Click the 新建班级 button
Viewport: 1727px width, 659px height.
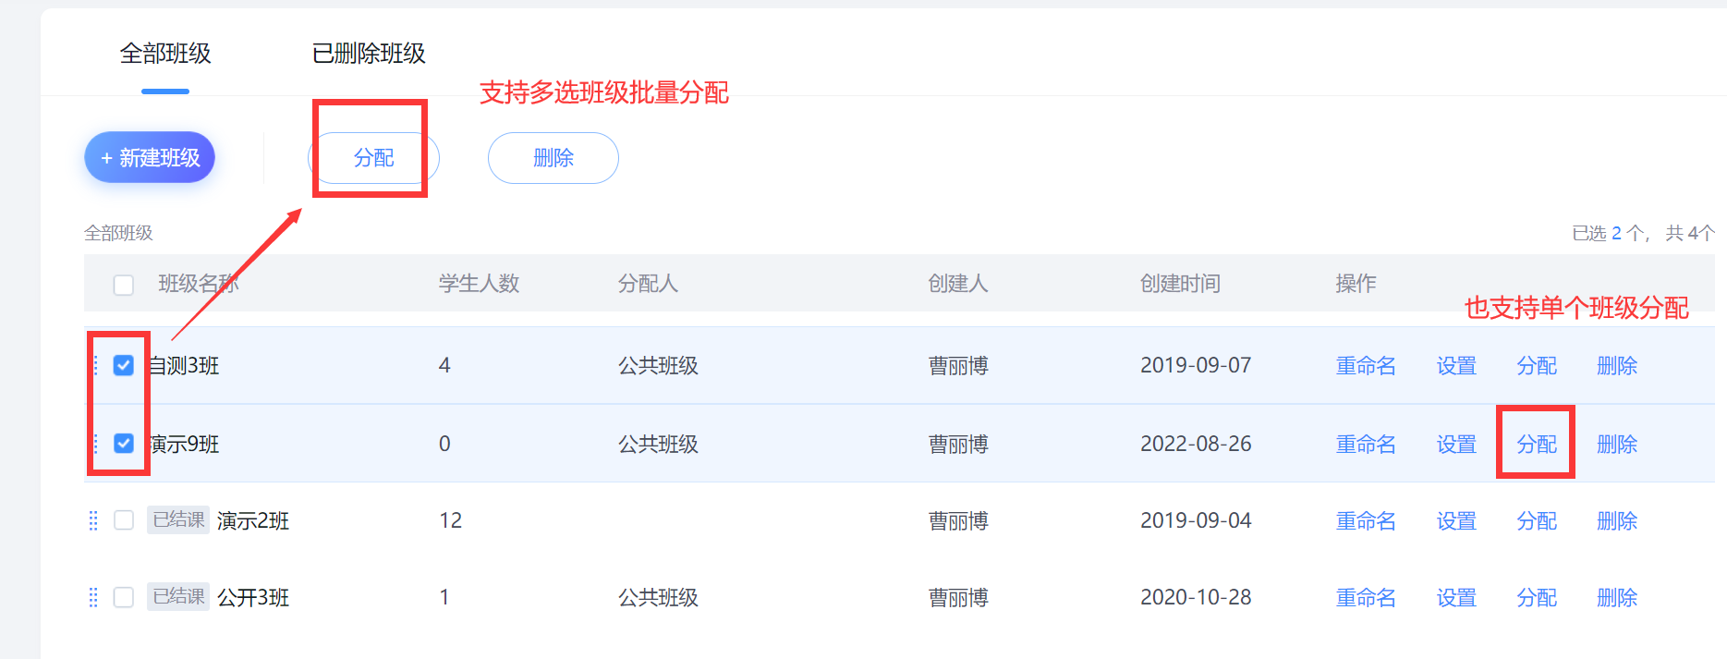(150, 158)
